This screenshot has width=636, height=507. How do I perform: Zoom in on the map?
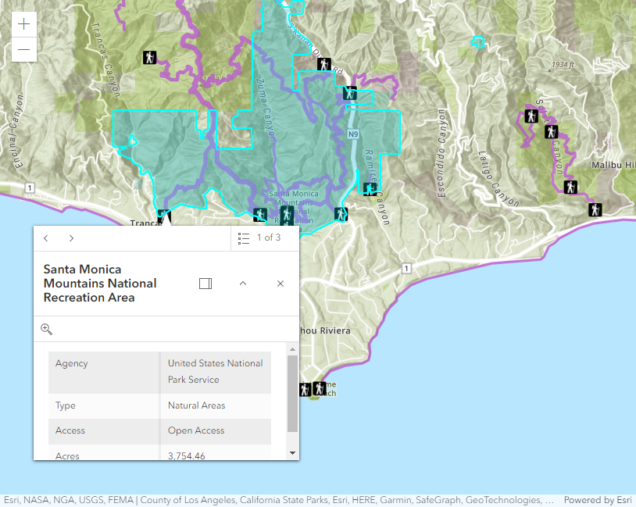(24, 24)
